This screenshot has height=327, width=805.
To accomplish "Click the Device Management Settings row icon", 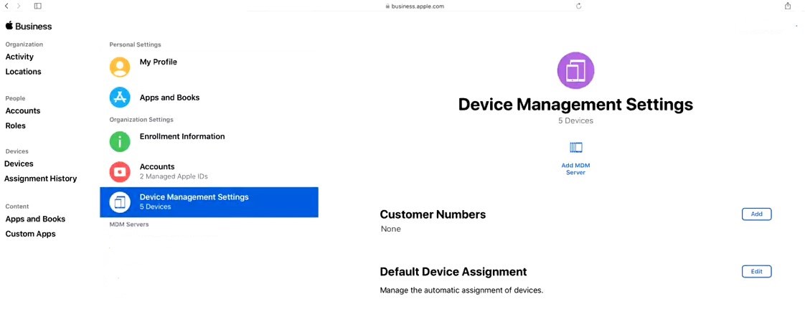I will click(x=120, y=202).
